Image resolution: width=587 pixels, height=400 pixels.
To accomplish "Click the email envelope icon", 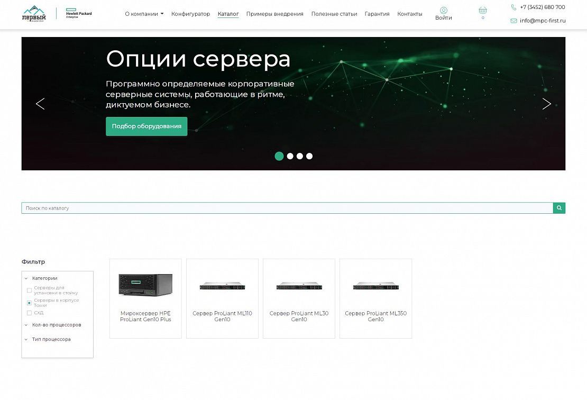I will click(513, 21).
